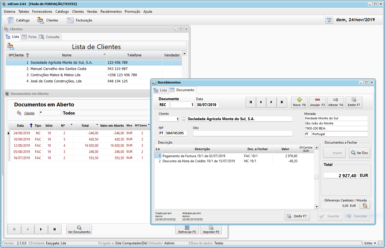Screen dimensions: 385x248
Task: Go to last record in Recebimentos
Action: click(282, 102)
